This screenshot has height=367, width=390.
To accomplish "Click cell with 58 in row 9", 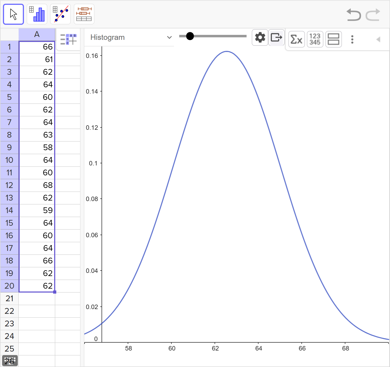I will [x=37, y=148].
